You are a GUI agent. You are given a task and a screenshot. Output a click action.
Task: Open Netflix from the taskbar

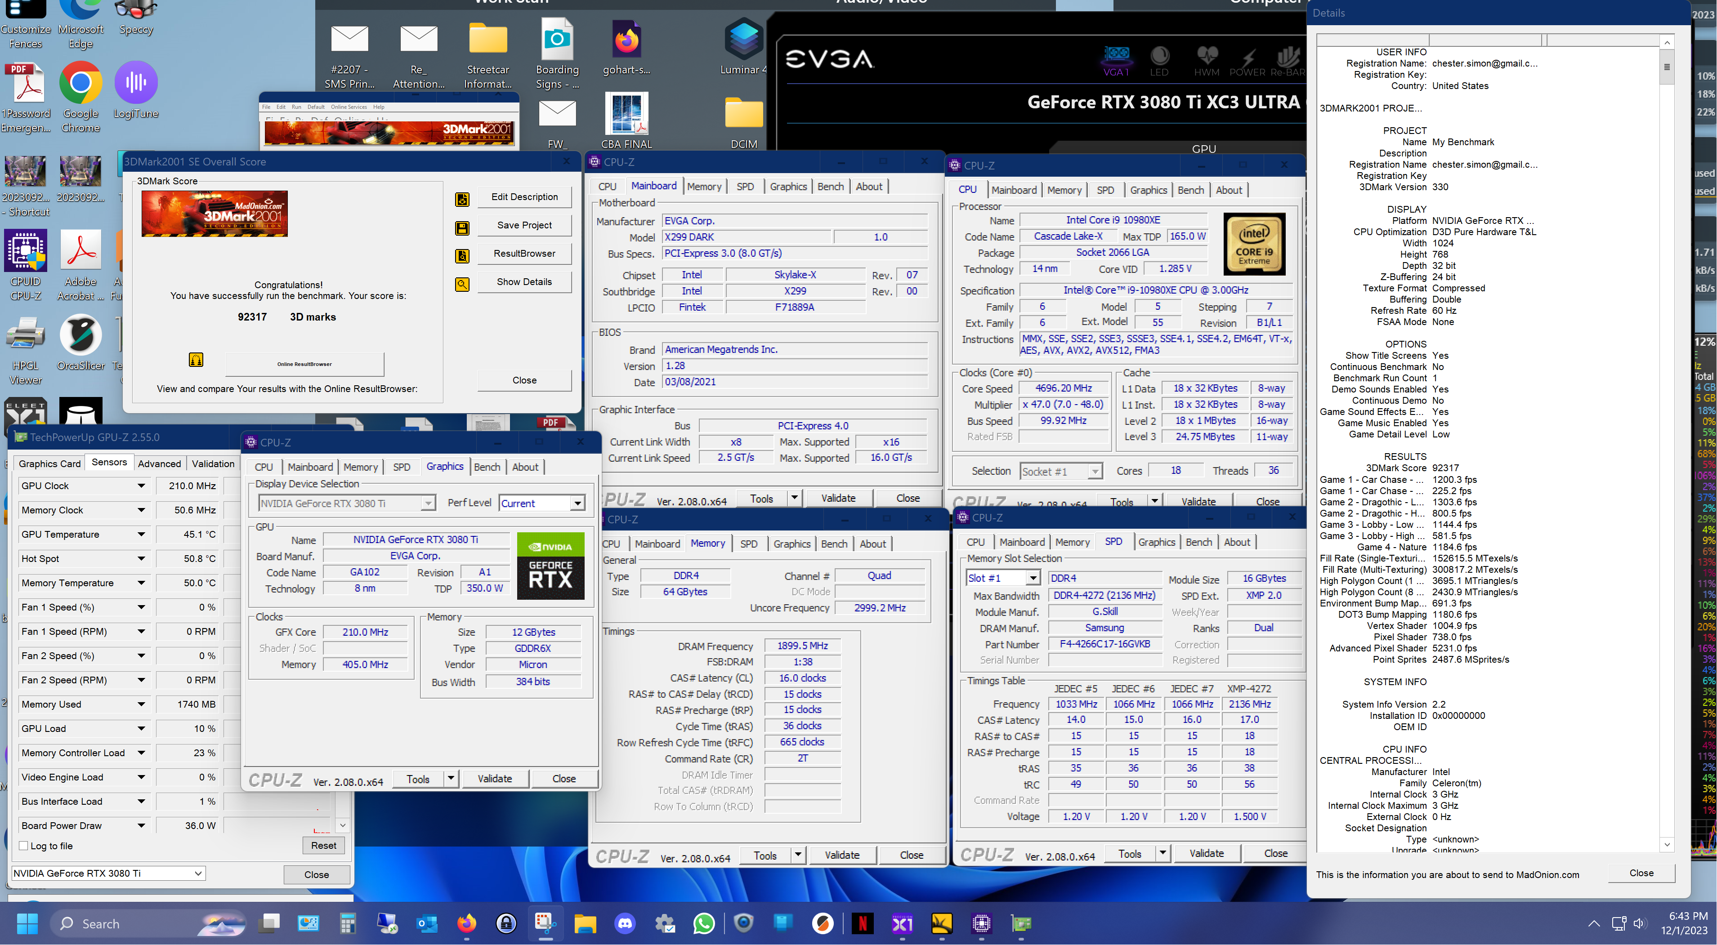pos(862,924)
